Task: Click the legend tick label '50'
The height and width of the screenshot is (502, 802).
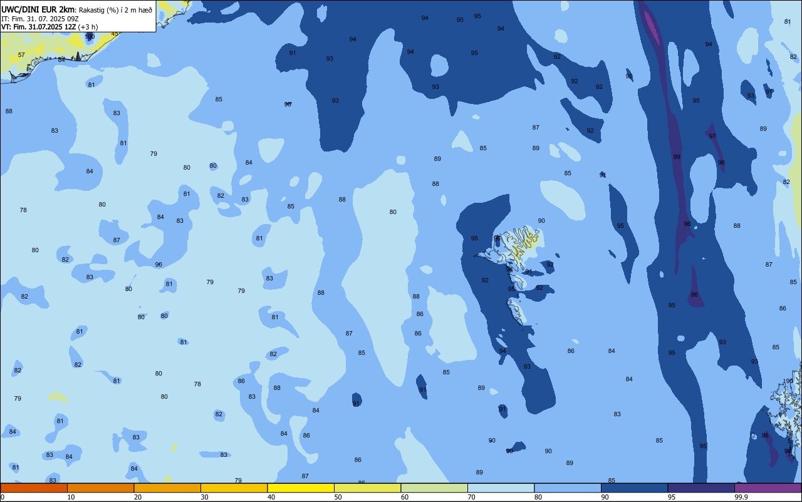Action: [x=338, y=497]
